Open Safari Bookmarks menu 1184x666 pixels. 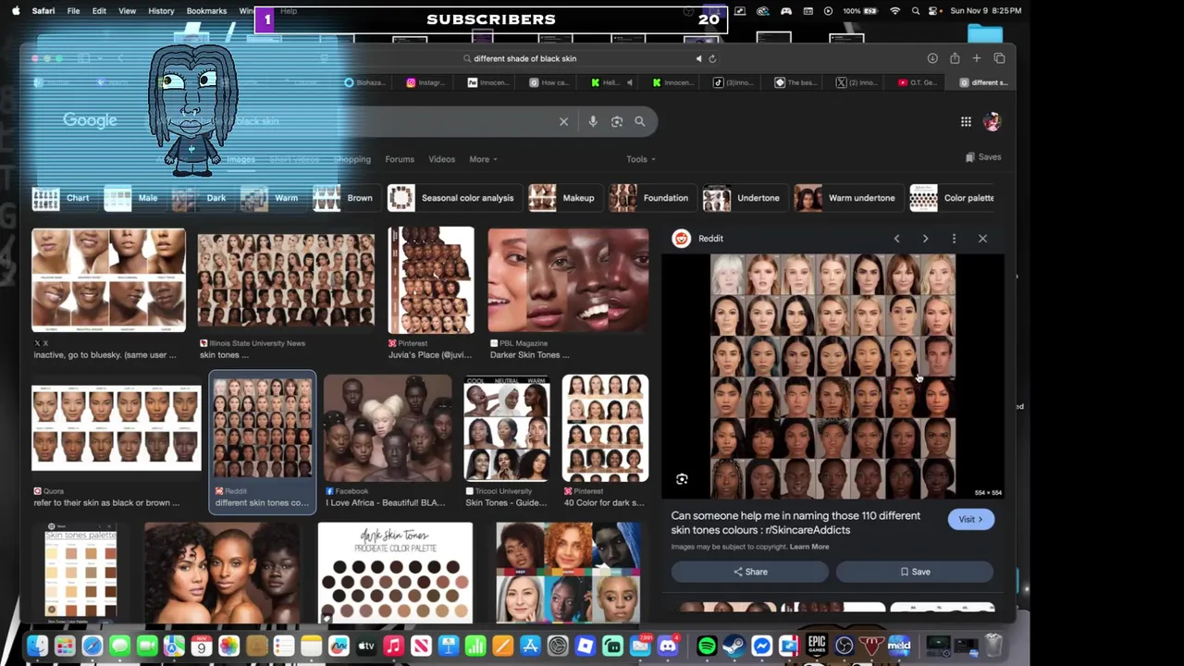tap(206, 11)
